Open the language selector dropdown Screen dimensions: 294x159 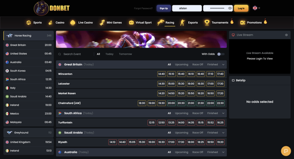tap(256, 8)
